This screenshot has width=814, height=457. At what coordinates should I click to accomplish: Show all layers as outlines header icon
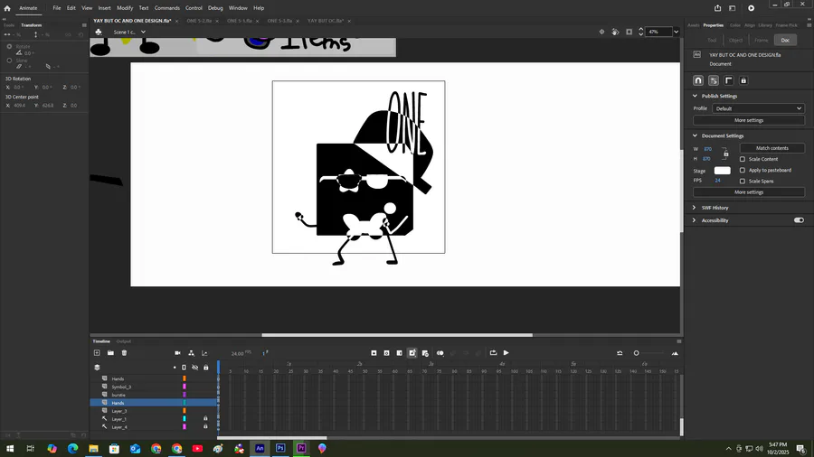coord(184,368)
